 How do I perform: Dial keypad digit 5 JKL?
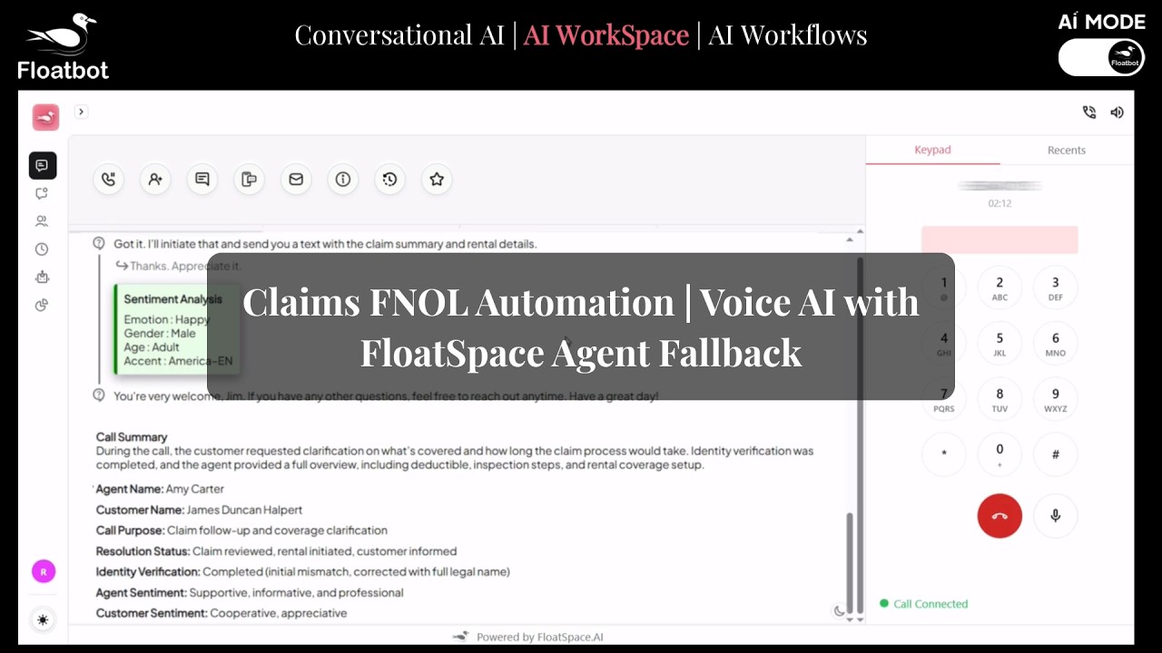[1000, 344]
